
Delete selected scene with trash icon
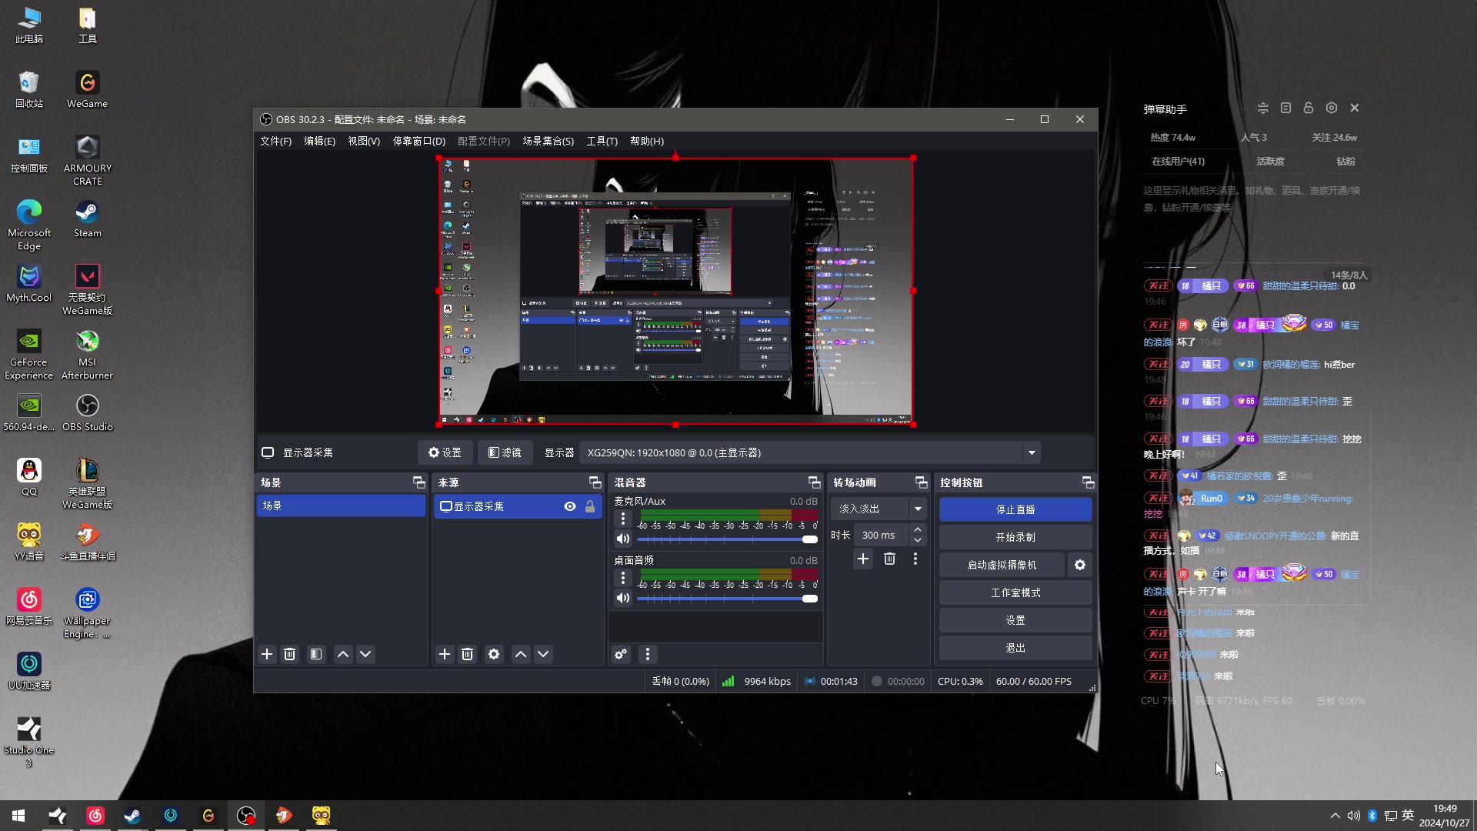(289, 654)
